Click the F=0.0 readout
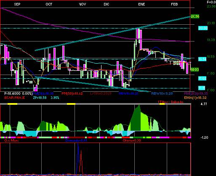The height and width of the screenshot is (176, 216). (211, 2)
